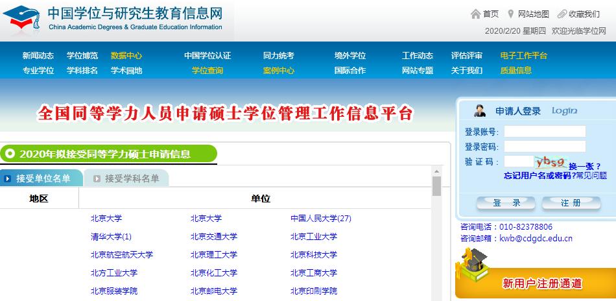Open 北方工业大学 link
The height and width of the screenshot is (301, 616).
pos(114,273)
